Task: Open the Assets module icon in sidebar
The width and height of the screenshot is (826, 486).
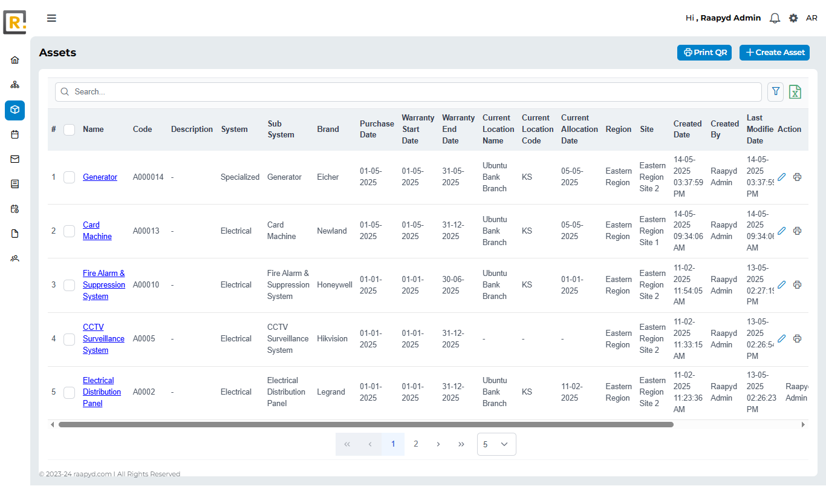Action: (x=15, y=110)
